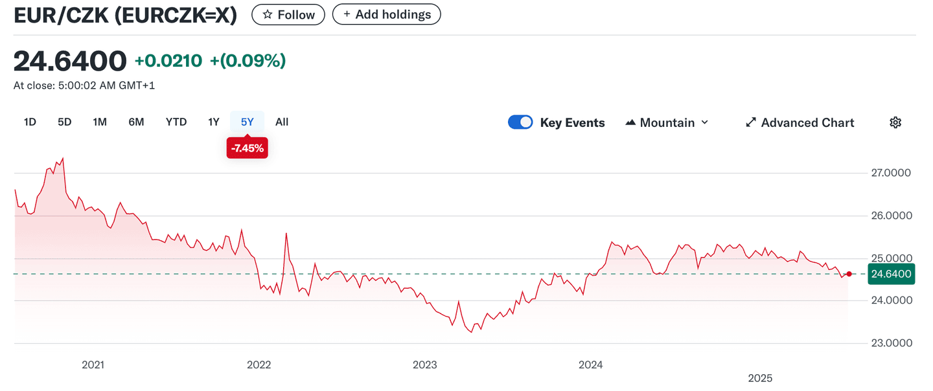Screen dimensions: 933x391
Task: Select the 1Y time range
Action: pos(214,122)
